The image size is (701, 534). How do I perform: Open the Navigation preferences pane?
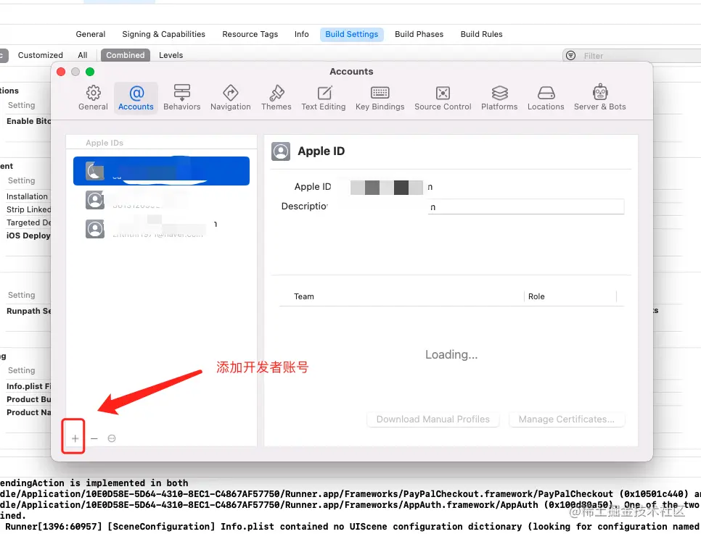(230, 97)
